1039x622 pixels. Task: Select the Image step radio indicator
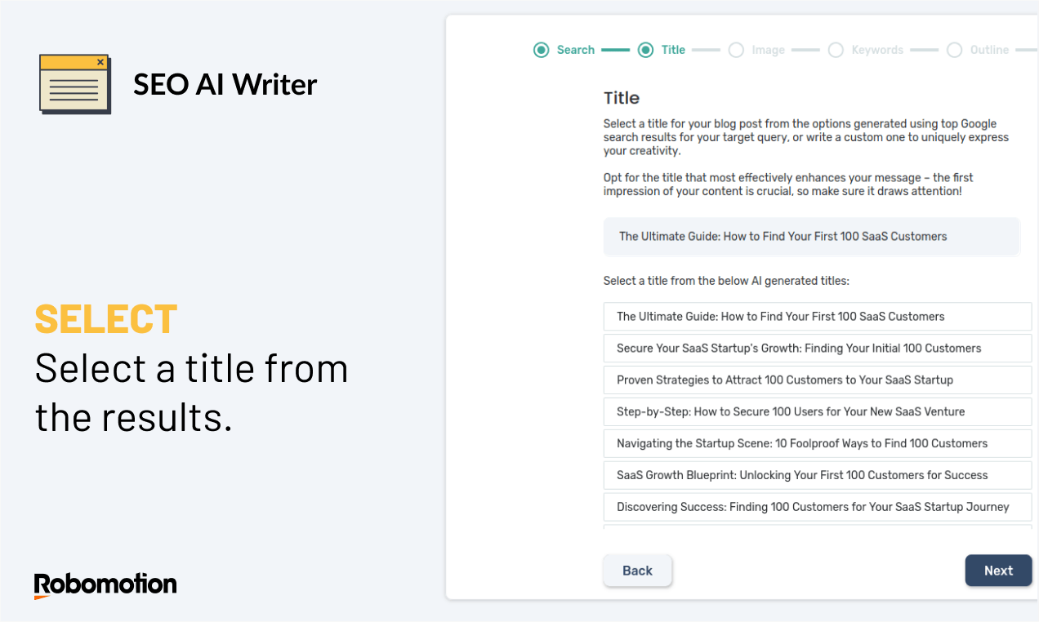tap(736, 50)
